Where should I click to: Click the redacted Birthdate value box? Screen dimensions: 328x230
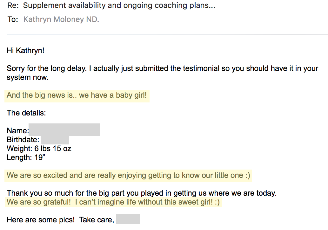coord(55,140)
